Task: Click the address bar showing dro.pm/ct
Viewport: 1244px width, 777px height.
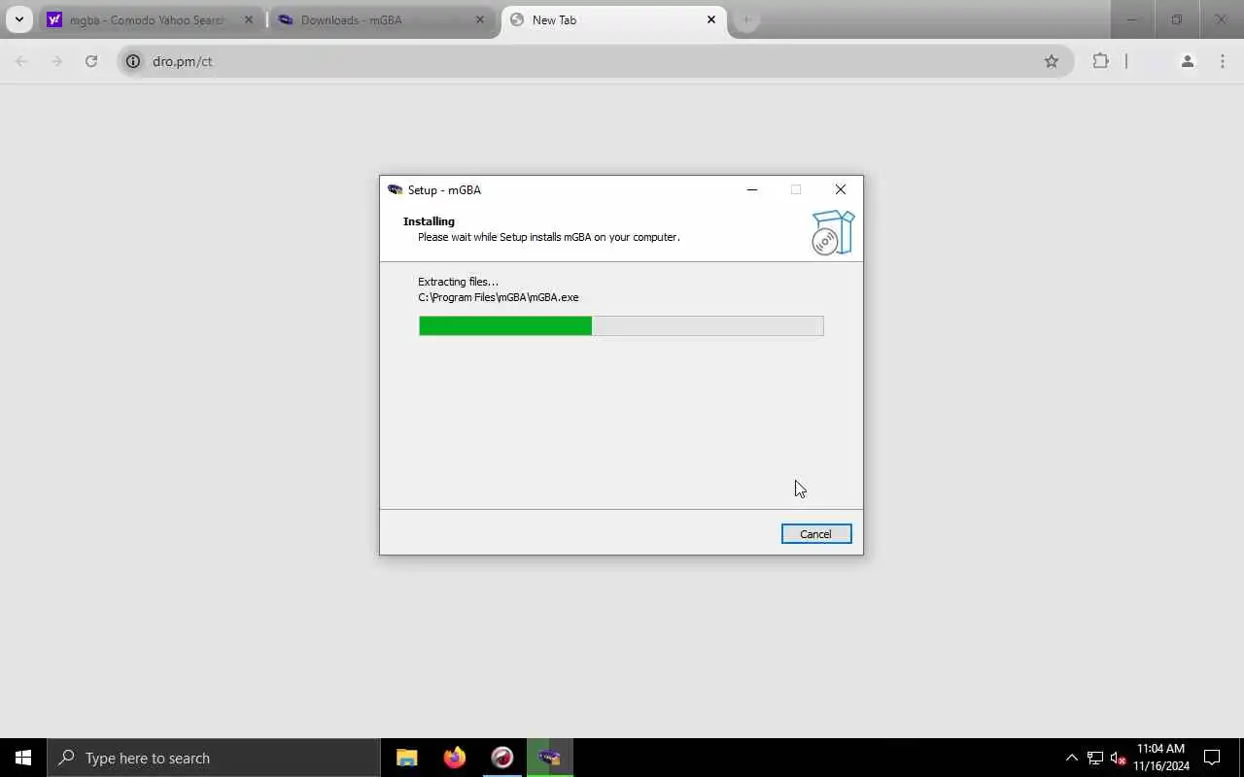Action: coord(594,61)
